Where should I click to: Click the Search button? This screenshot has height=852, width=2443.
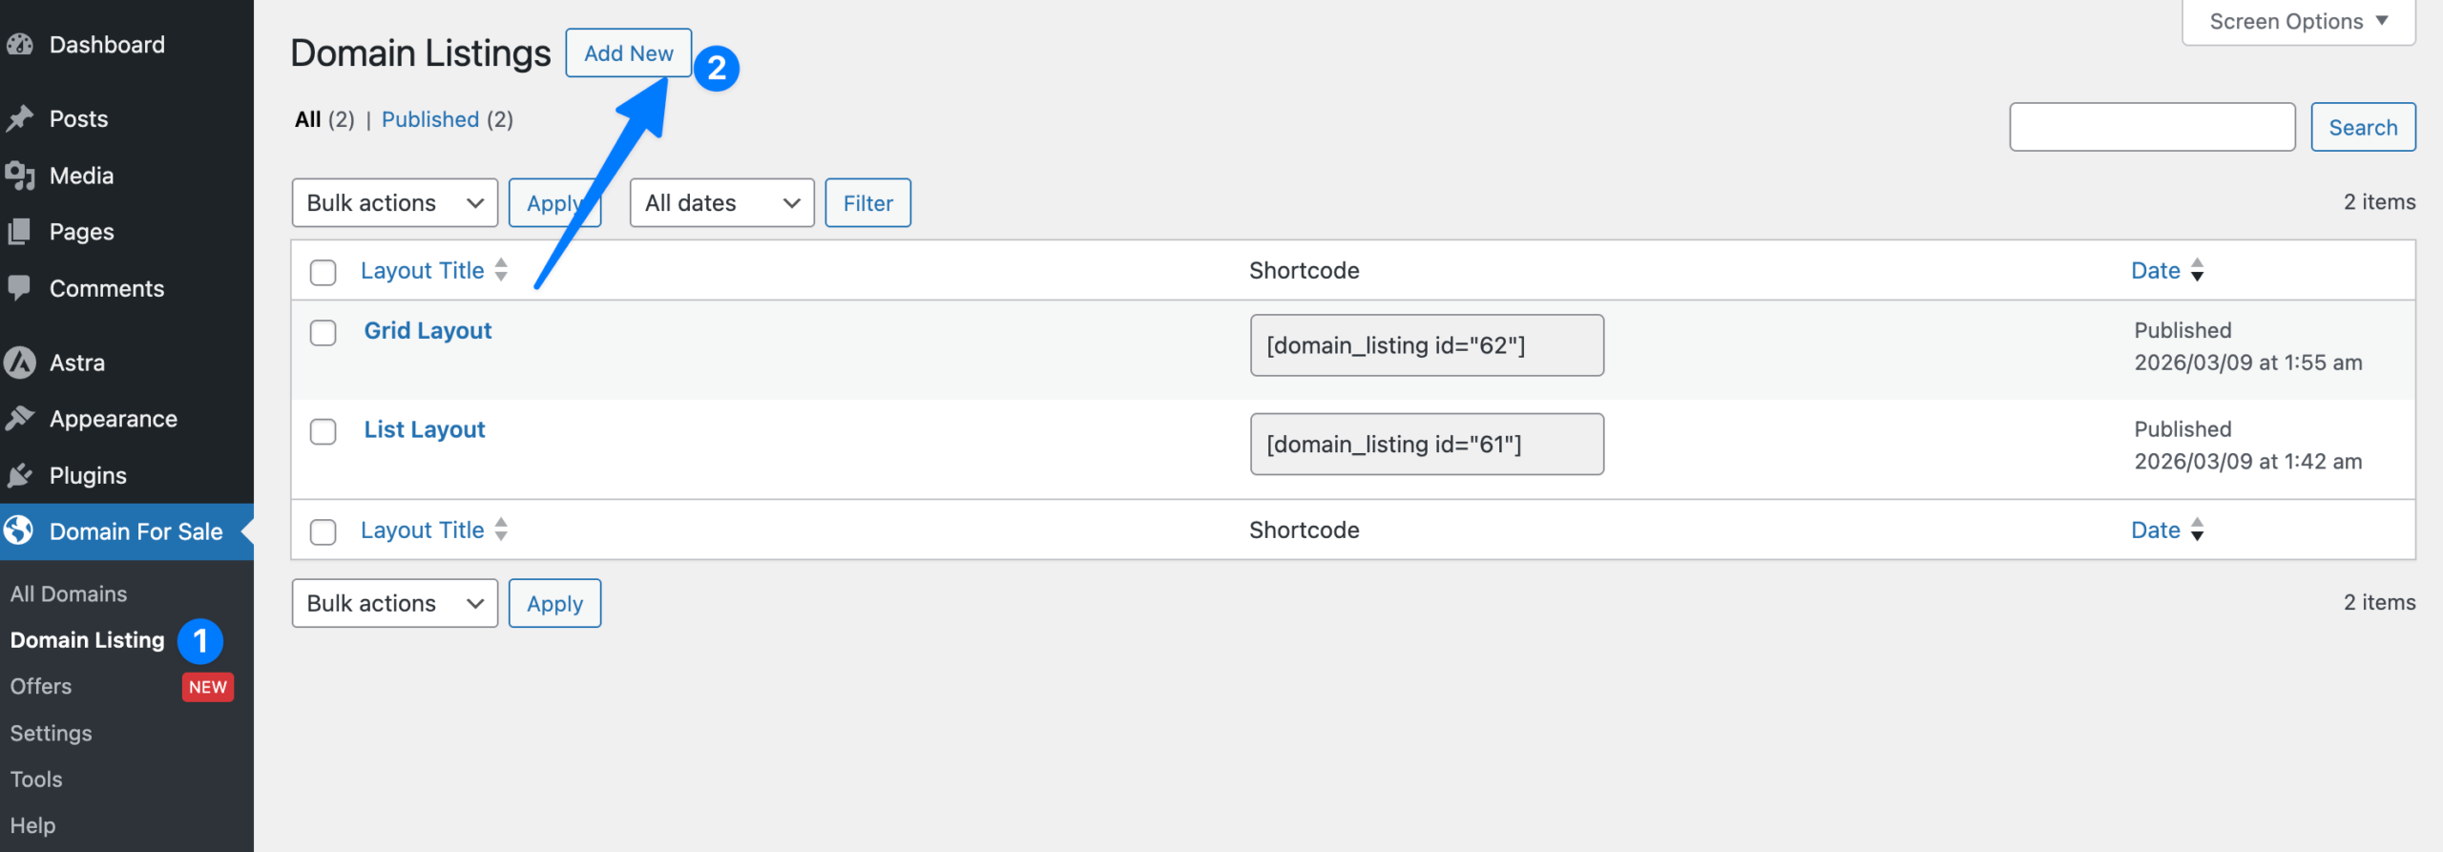(2363, 127)
